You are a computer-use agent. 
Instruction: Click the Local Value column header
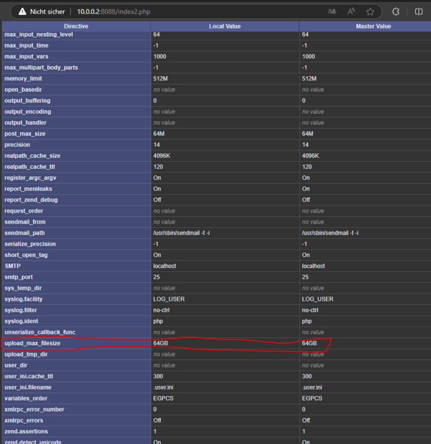[x=225, y=26]
